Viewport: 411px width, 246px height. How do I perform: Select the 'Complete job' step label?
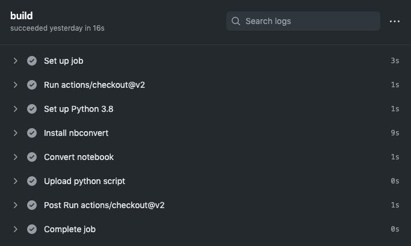tap(70, 230)
